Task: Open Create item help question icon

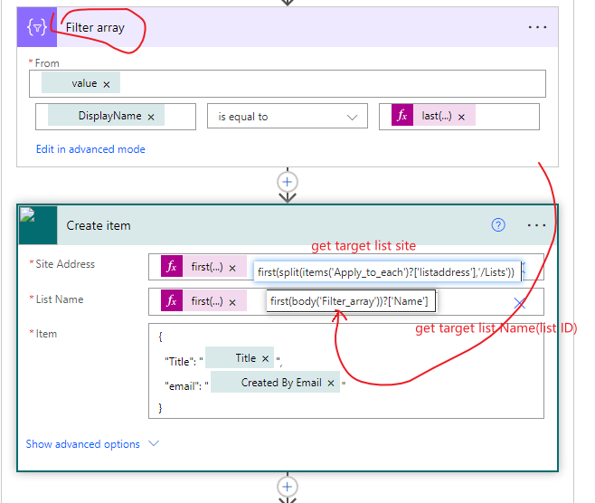Action: click(x=498, y=225)
